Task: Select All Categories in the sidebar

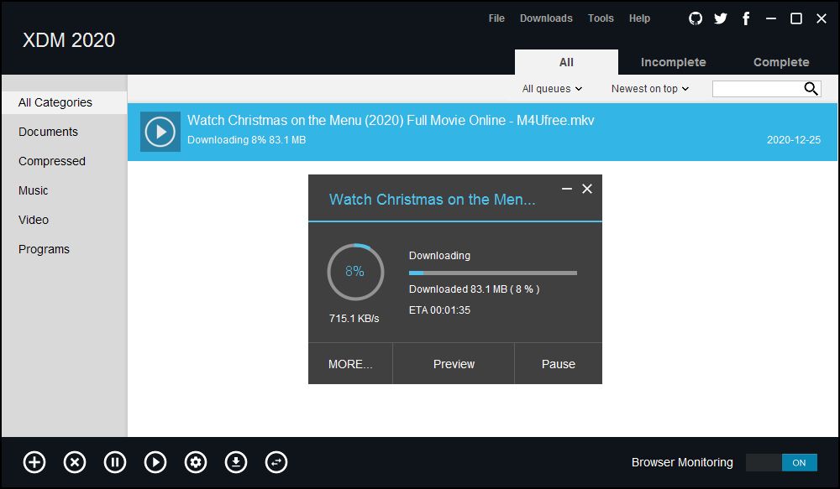Action: tap(65, 102)
